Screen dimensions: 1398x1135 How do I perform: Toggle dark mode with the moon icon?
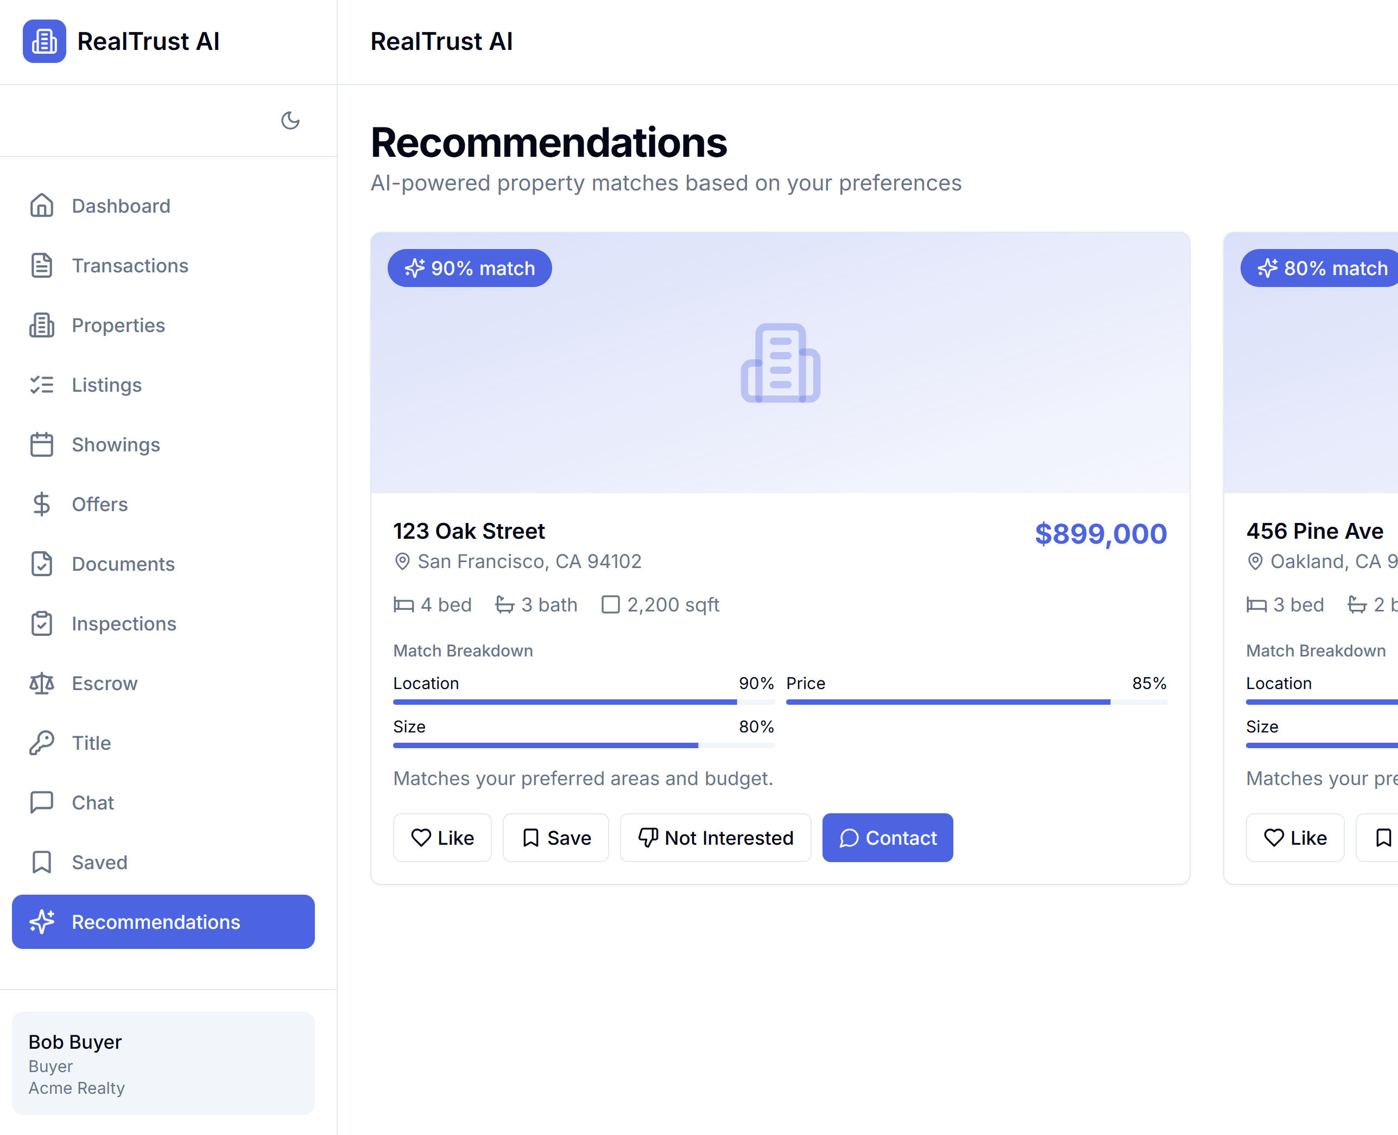(x=290, y=120)
